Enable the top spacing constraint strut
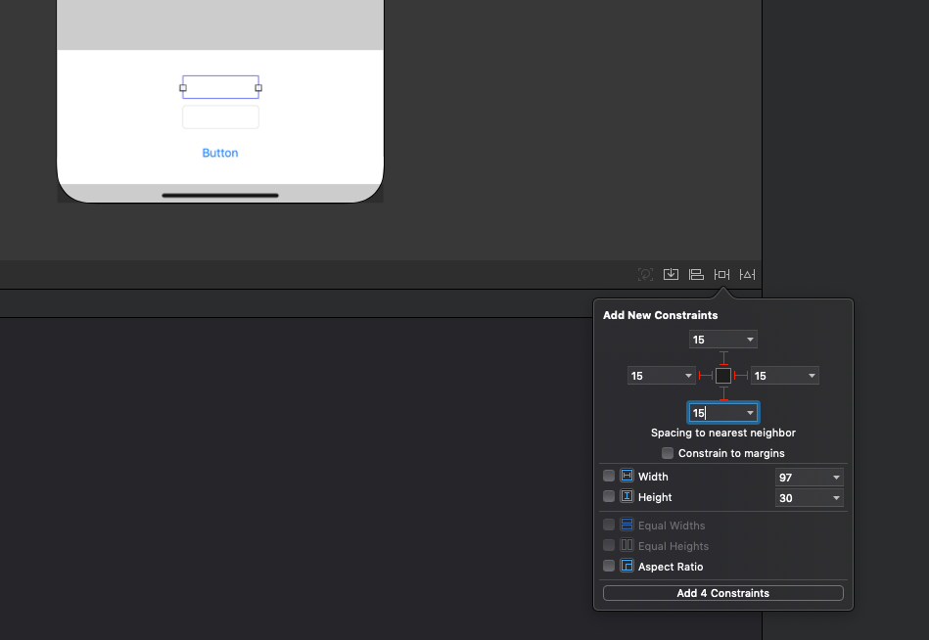The width and height of the screenshot is (929, 640). 723,358
